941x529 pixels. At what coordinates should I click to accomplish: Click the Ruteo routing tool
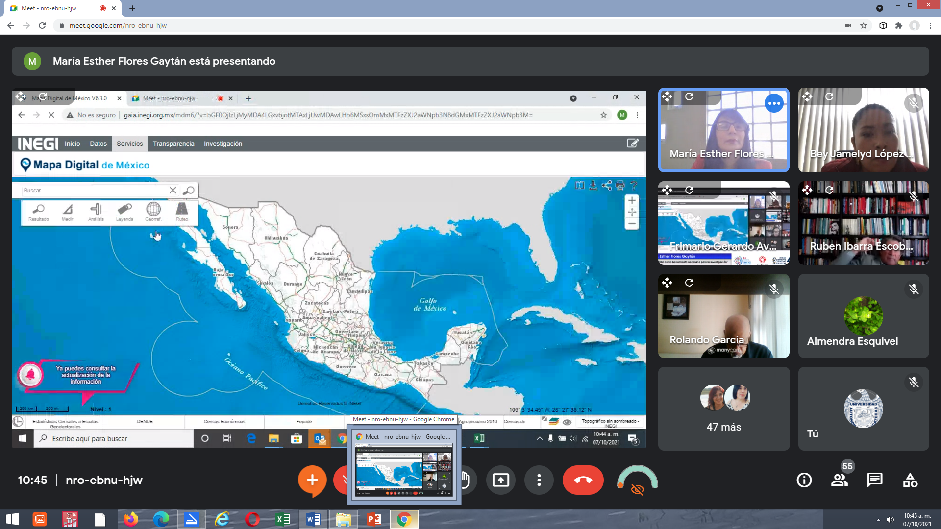point(182,212)
